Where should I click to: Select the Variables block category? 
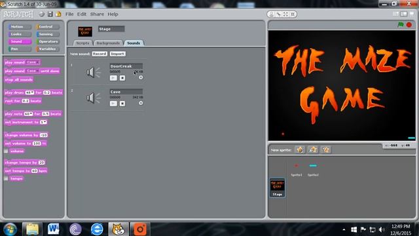[48, 49]
